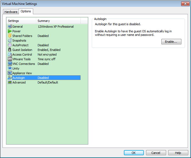Select the General settings row label
Viewport: 191px width, 158px height.
[x=18, y=27]
